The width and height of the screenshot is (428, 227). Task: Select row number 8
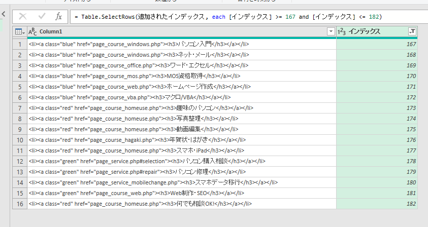tap(20, 119)
